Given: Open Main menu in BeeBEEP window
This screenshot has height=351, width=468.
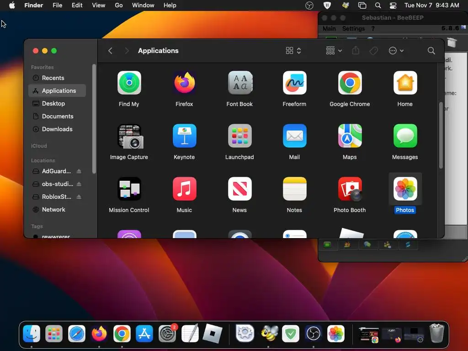Looking at the screenshot, I should (329, 29).
